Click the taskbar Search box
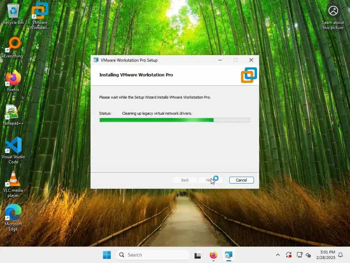Viewport: 350px width, 263px height. (x=153, y=255)
